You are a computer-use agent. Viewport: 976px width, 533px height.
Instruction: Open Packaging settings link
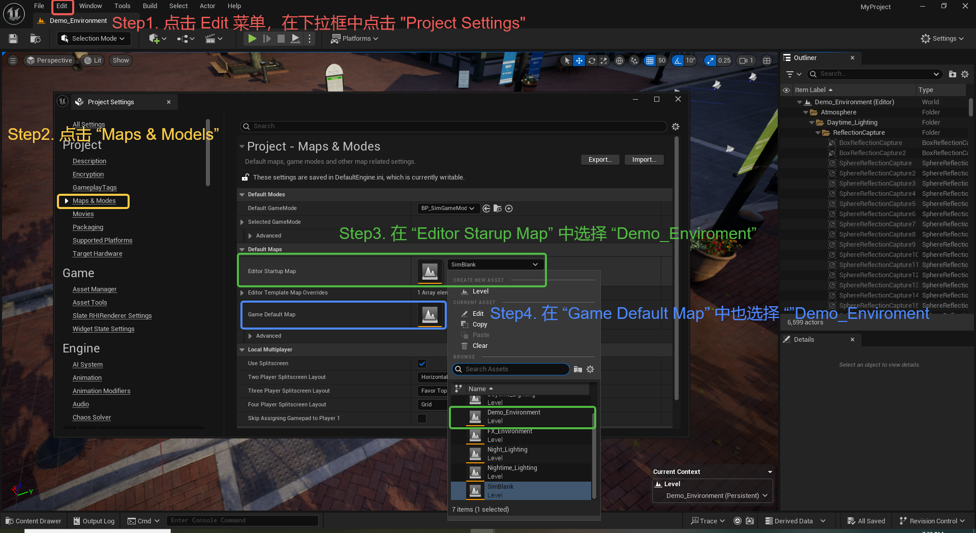[88, 227]
